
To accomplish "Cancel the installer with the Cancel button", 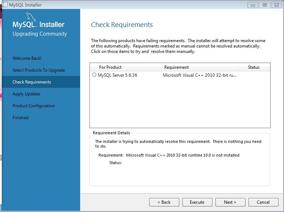I will 263,202.
